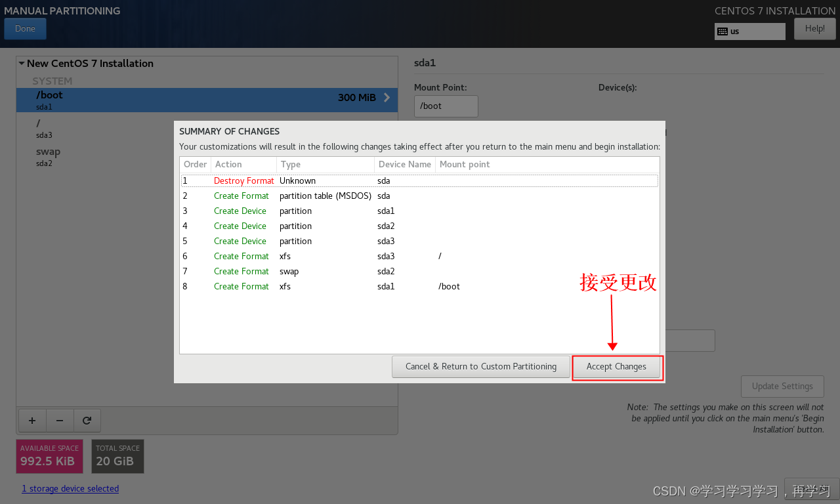This screenshot has height=504, width=840.
Task: Open the '1 storage device selected' link
Action: (x=70, y=489)
